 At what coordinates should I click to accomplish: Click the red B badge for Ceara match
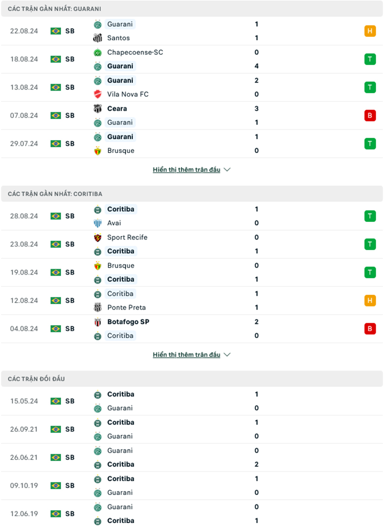click(370, 115)
